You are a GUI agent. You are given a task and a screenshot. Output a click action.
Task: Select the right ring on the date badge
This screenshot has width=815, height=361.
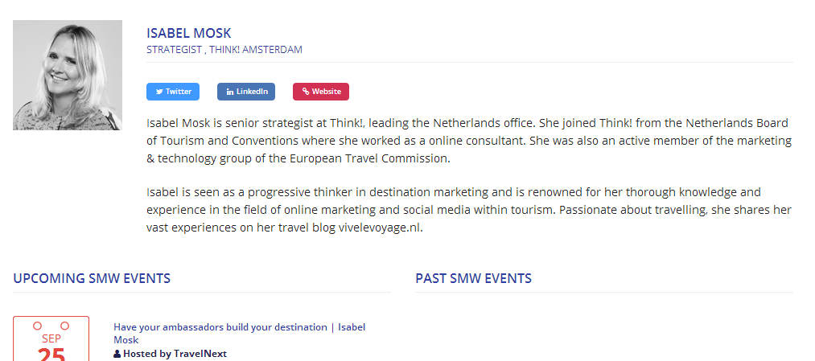click(65, 326)
